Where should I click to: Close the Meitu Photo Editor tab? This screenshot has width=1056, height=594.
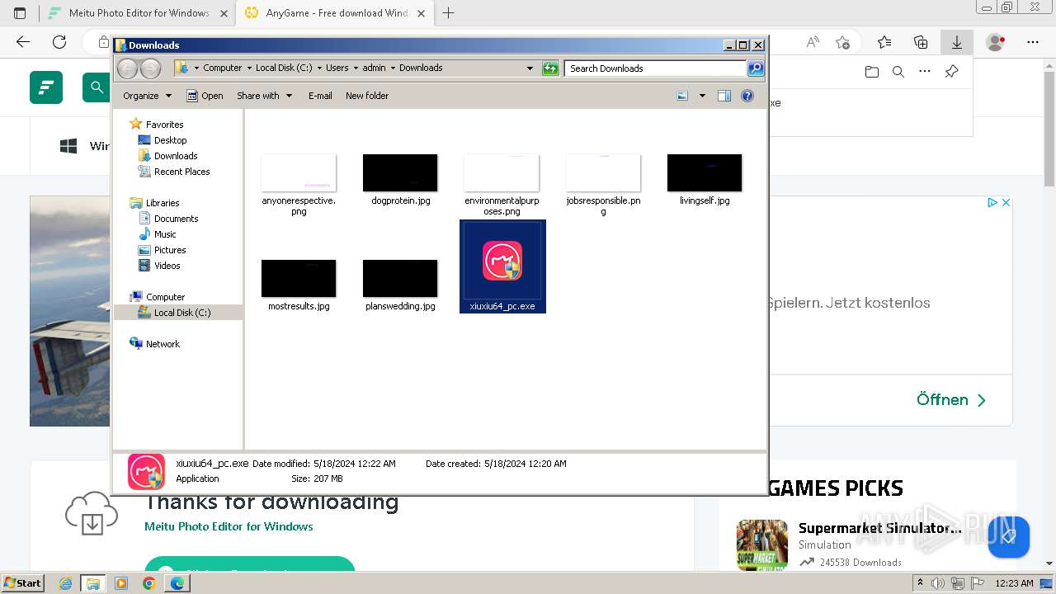pos(224,13)
